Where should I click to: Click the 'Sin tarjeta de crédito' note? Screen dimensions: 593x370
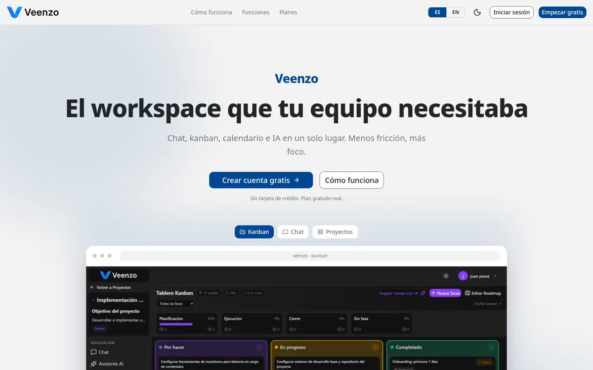[296, 198]
